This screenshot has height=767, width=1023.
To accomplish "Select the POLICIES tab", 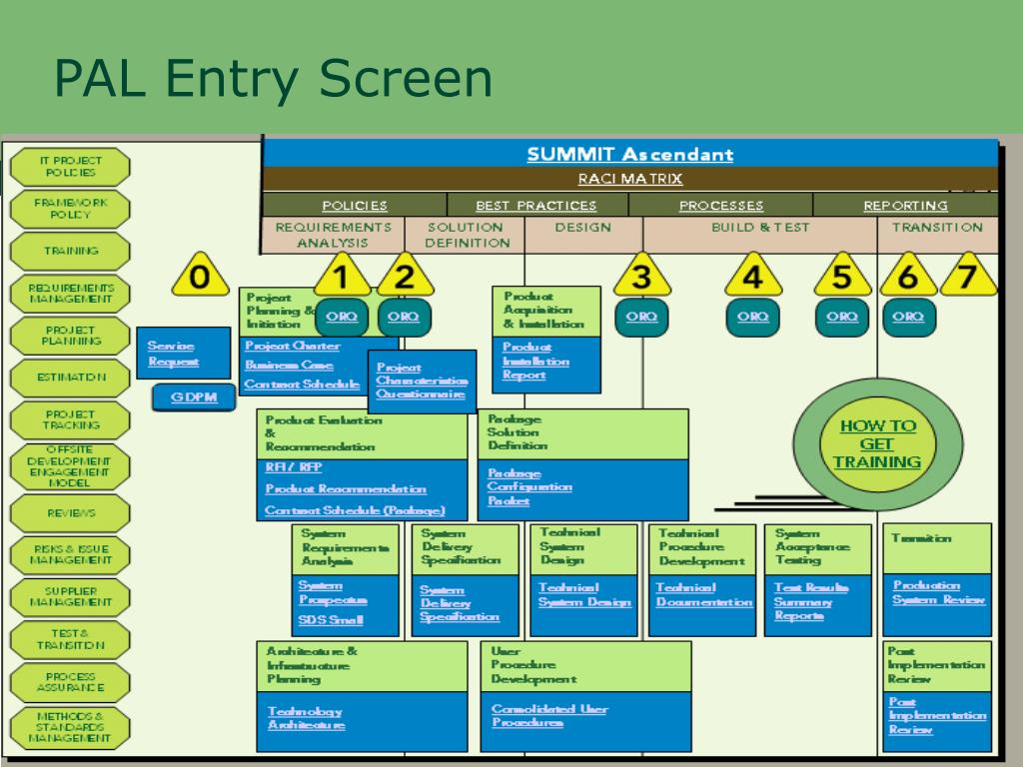I will pos(355,206).
